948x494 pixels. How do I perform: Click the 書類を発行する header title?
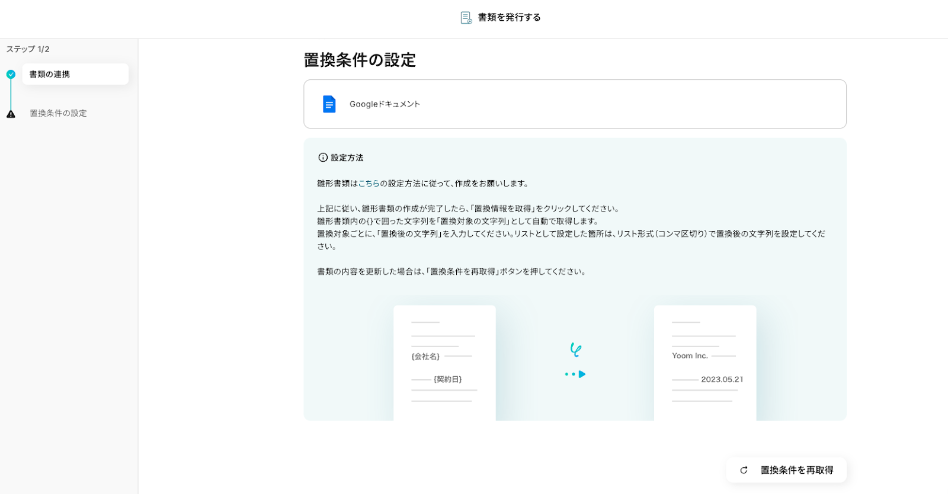pyautogui.click(x=509, y=18)
